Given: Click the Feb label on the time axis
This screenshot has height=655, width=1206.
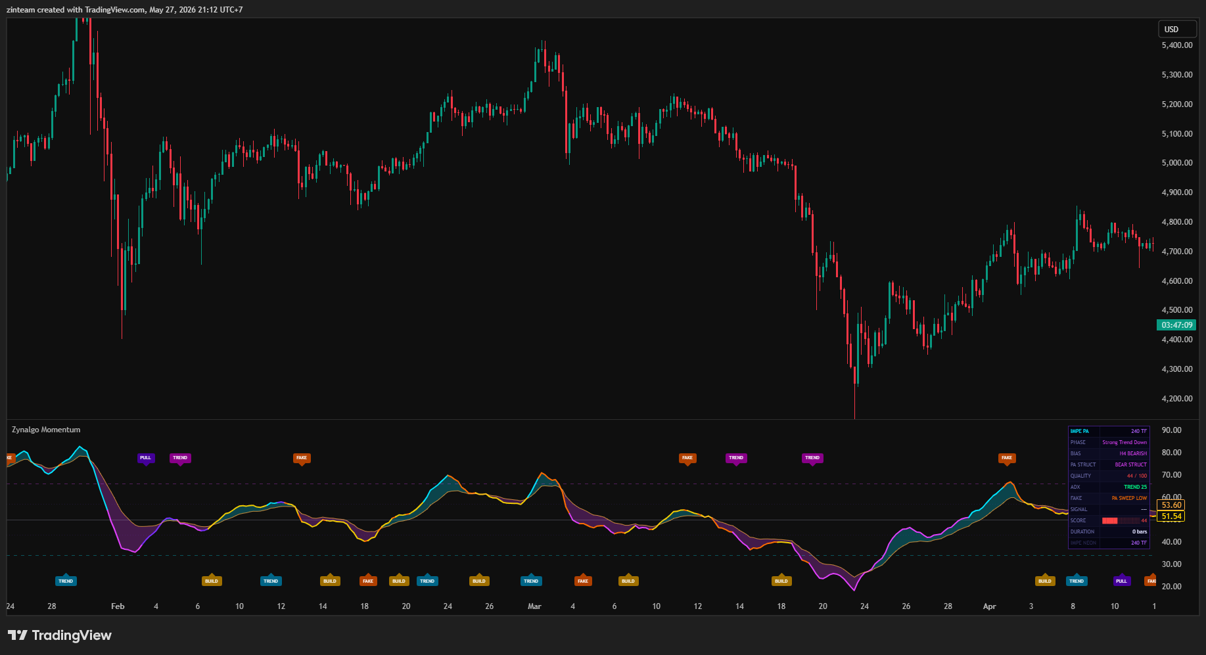Looking at the screenshot, I should (118, 606).
